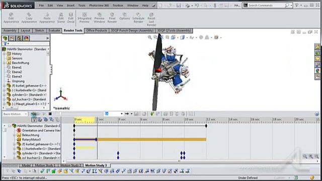The height and width of the screenshot is (181, 322).
Task: Click the timeline Zoom Out icon
Action: (316, 156)
